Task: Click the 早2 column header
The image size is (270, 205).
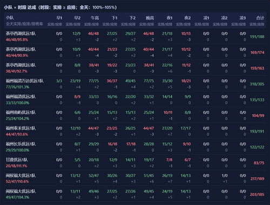Action: point(77,18)
